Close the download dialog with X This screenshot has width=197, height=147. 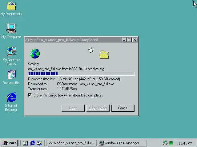click(x=135, y=40)
